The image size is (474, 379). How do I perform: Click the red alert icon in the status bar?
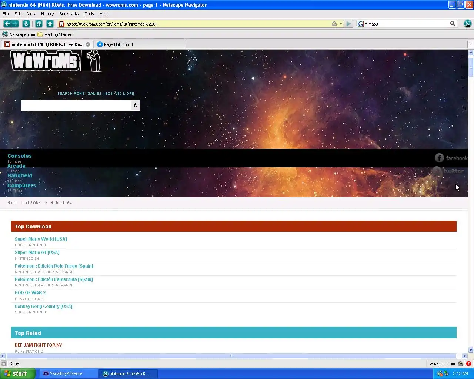(468, 363)
